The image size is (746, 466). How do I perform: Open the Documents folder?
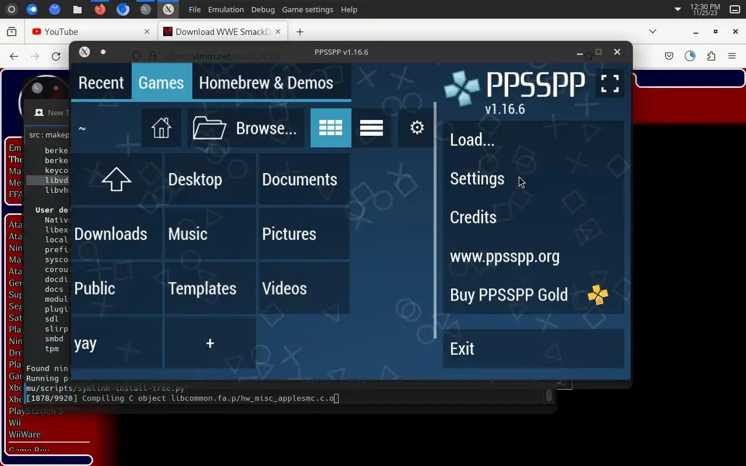[304, 179]
